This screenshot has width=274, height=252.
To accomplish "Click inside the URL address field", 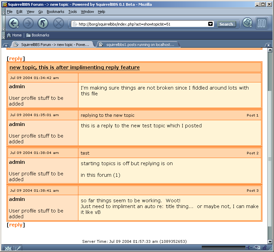I will tap(142, 24).
